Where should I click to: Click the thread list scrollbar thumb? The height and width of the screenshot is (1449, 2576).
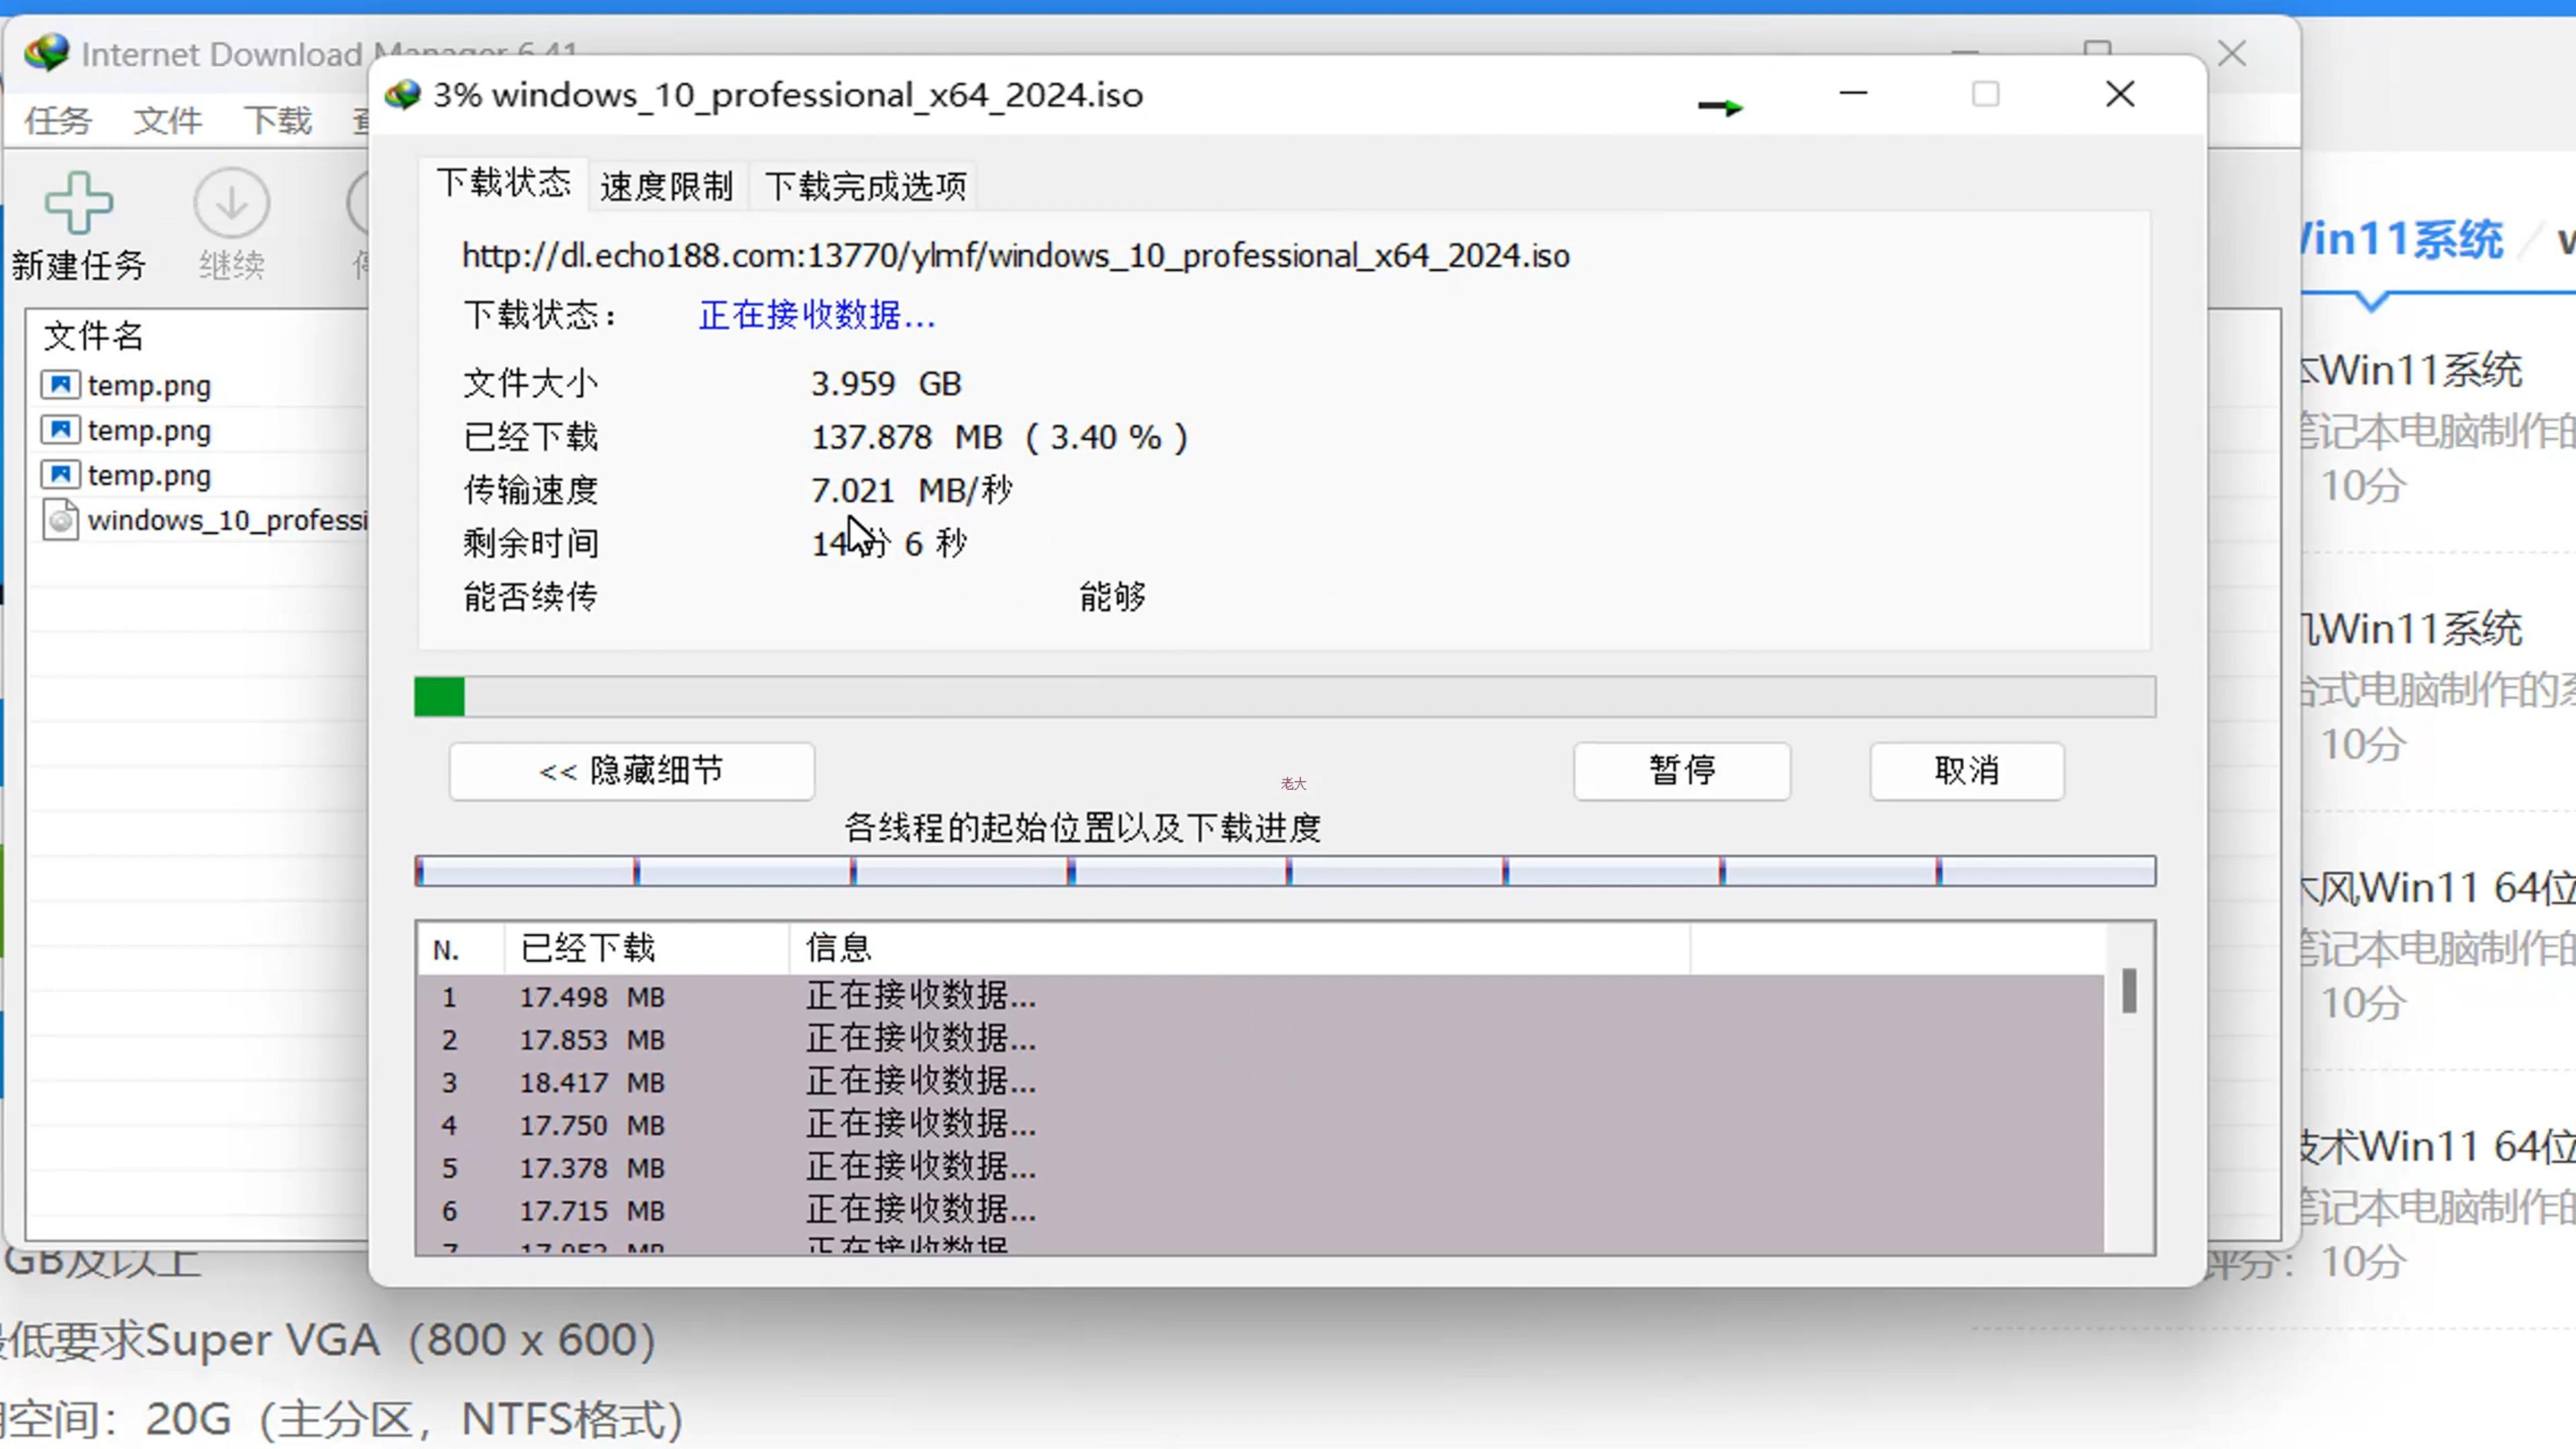[x=2129, y=990]
